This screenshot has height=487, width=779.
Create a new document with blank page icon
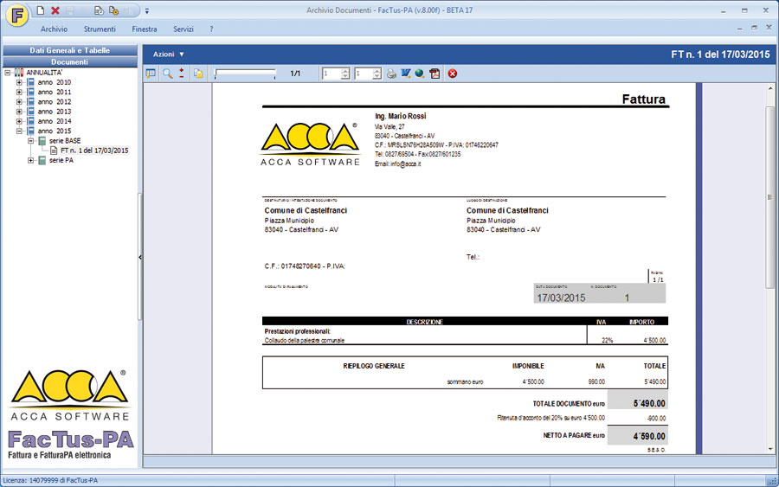(x=40, y=10)
